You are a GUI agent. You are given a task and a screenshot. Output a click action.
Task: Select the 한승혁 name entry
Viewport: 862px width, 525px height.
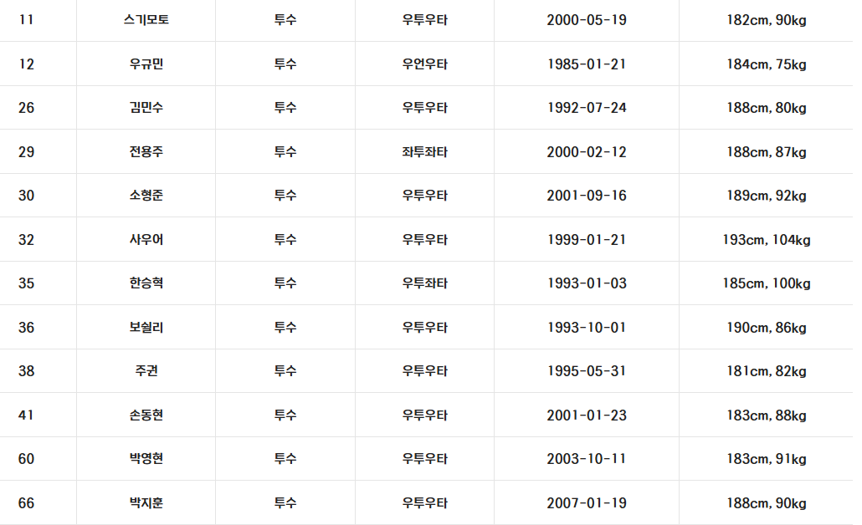coord(146,283)
